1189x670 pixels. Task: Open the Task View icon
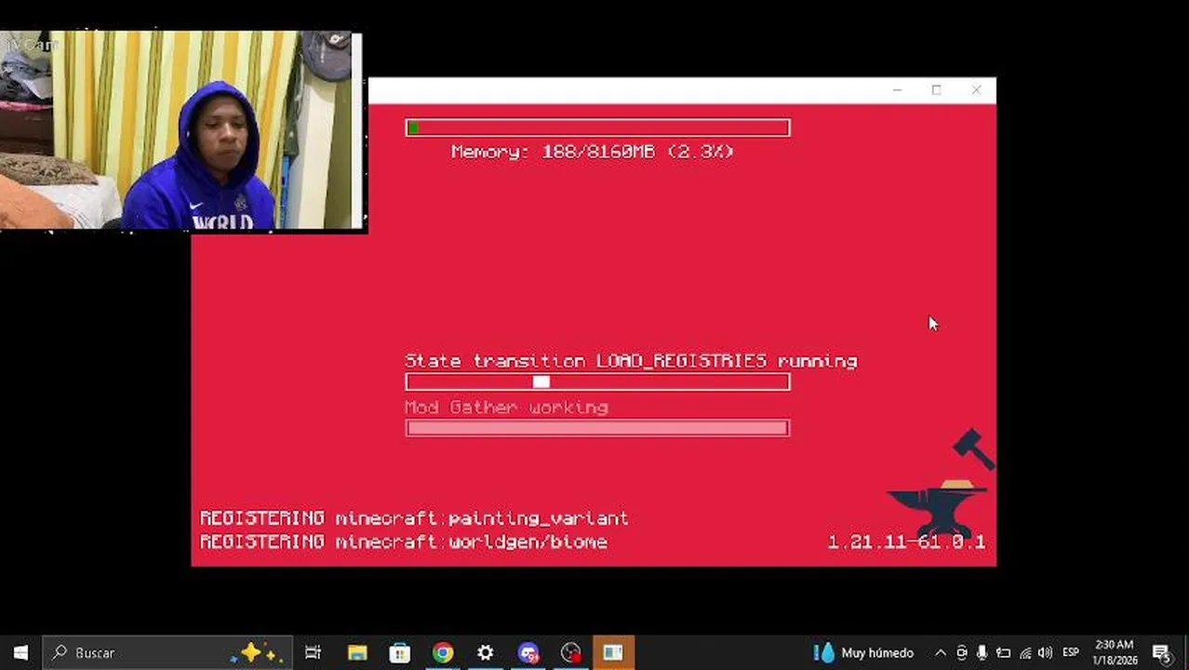pyautogui.click(x=314, y=652)
